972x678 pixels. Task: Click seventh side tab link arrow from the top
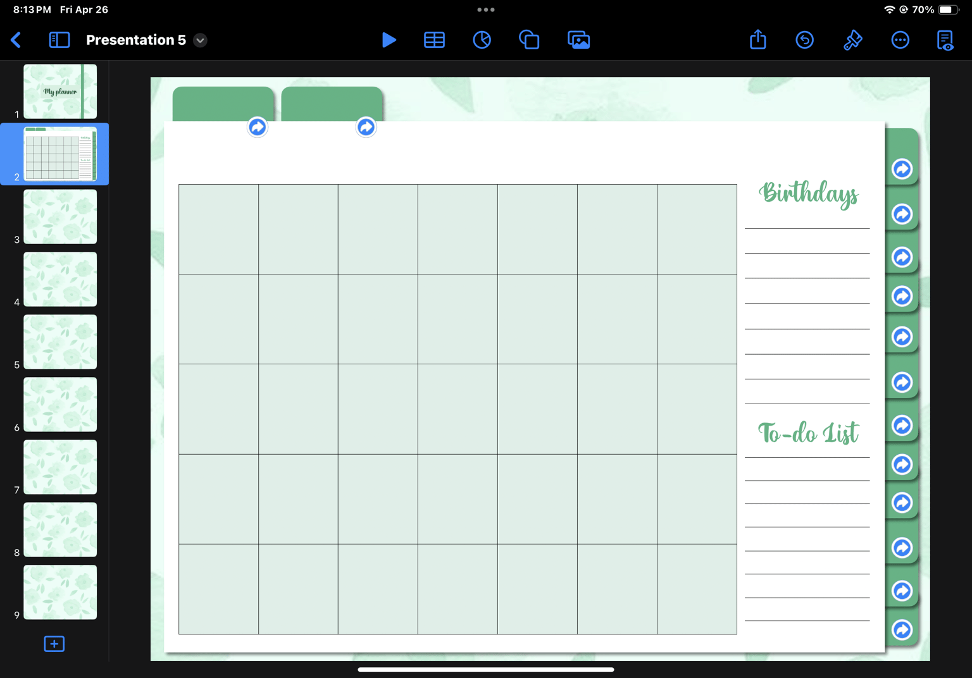902,425
